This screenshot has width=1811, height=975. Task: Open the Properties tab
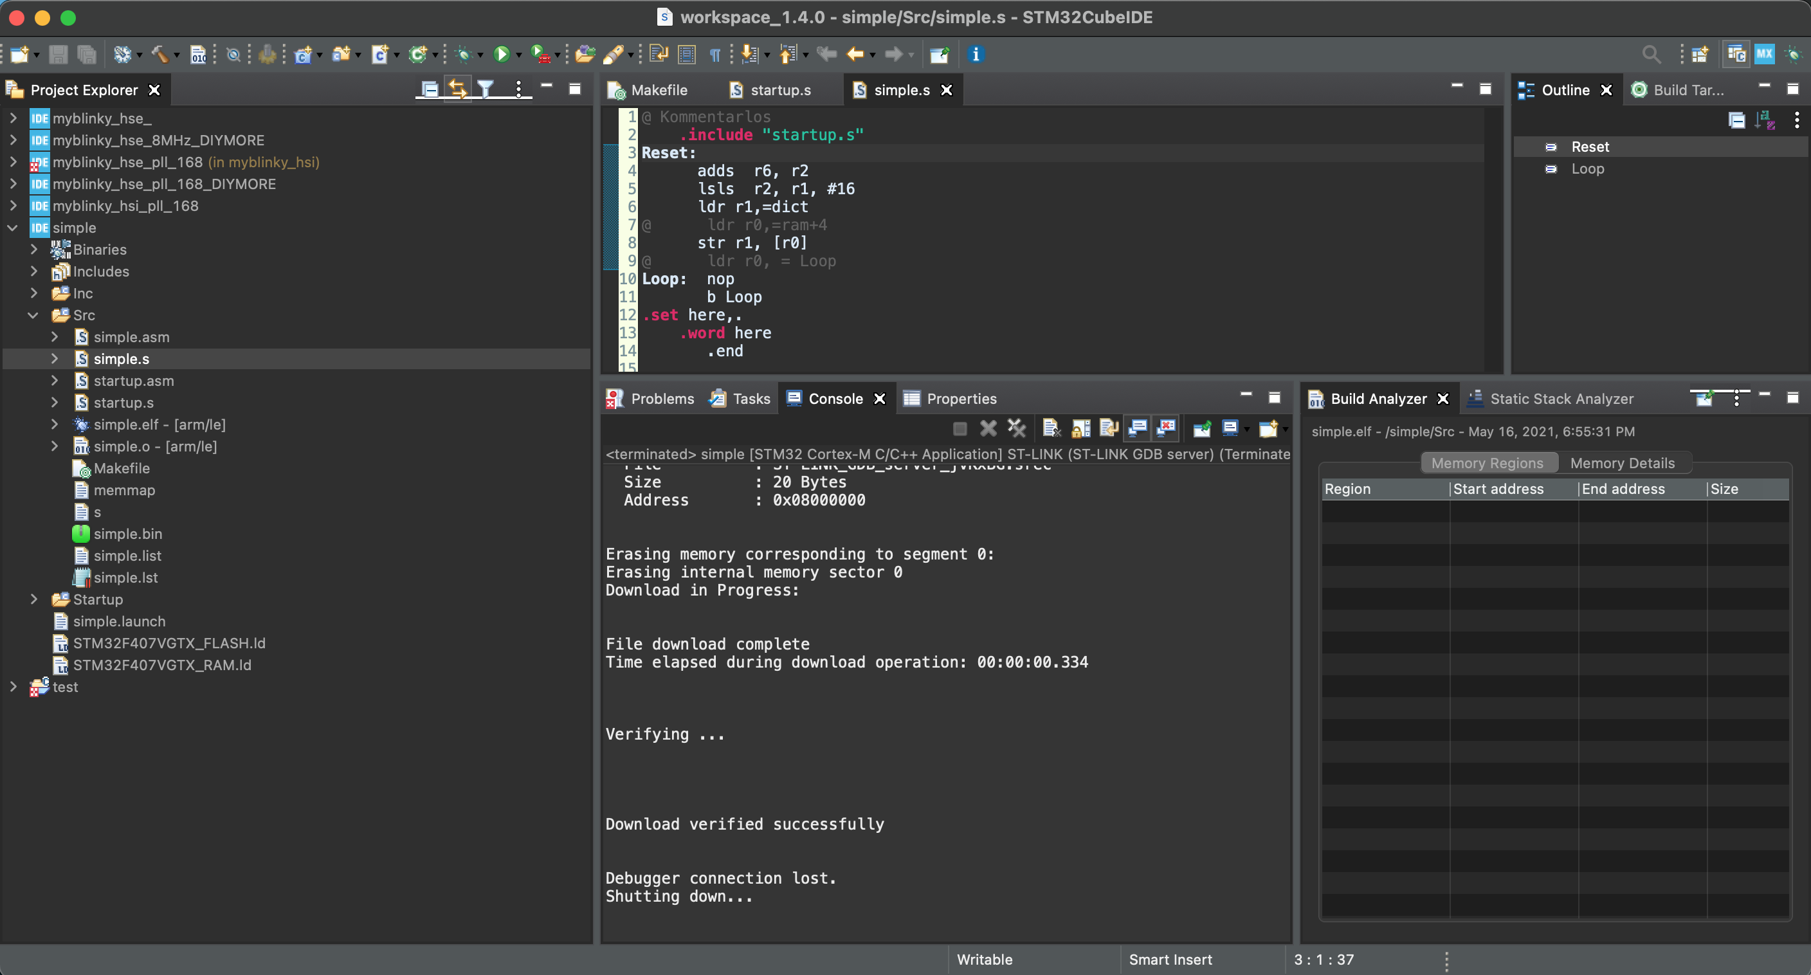950,399
